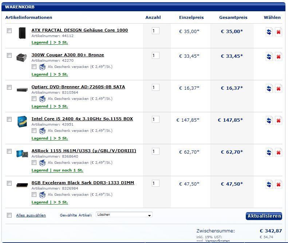Click refresh icon for Optiarc DVD-Brenner row
Screen dimensions: 288x243
(x=269, y=89)
